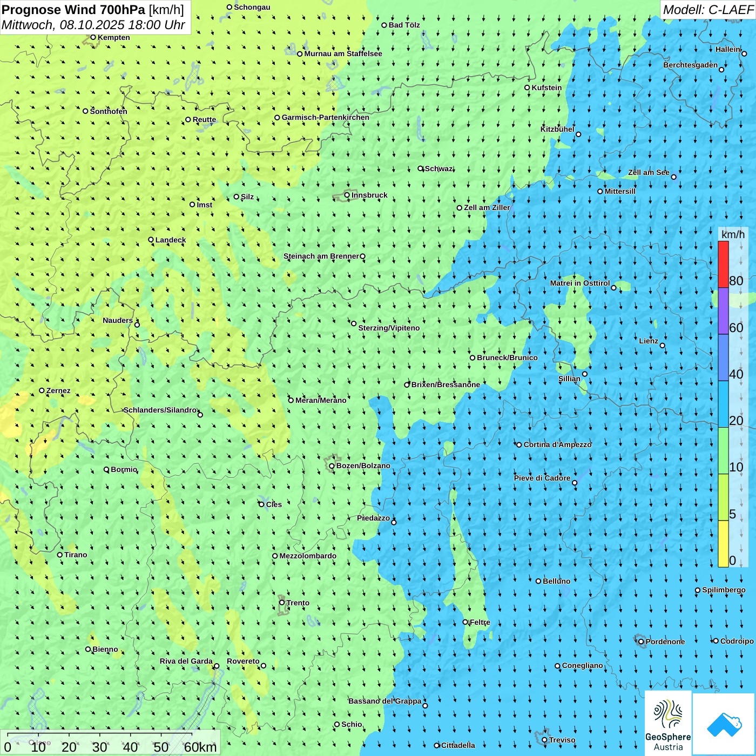Click the yellow 0-5 km/h legend swatch

(723, 544)
